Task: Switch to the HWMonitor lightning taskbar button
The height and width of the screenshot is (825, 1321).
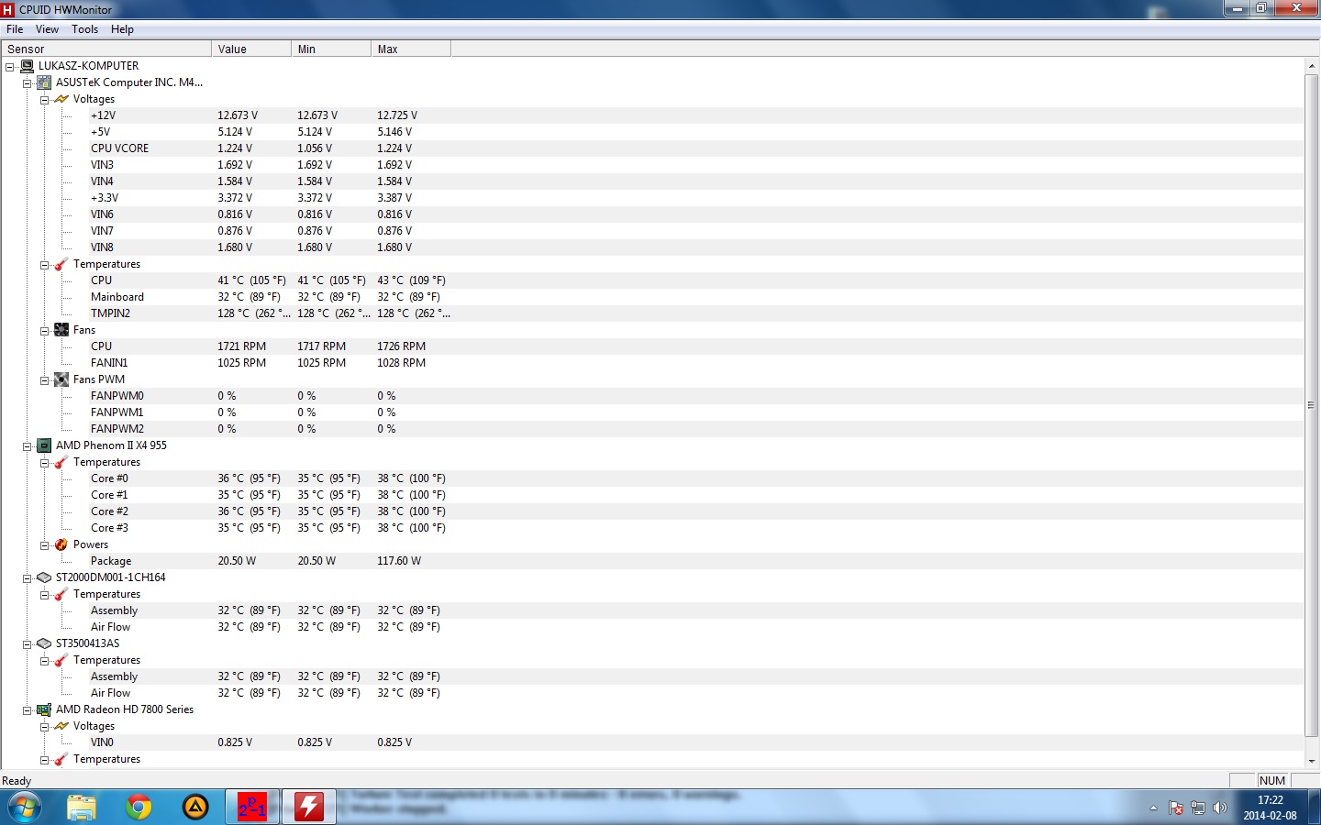Action: tap(308, 808)
